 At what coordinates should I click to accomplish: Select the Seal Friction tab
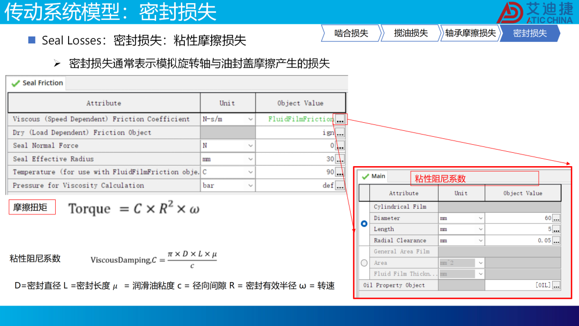pos(38,83)
